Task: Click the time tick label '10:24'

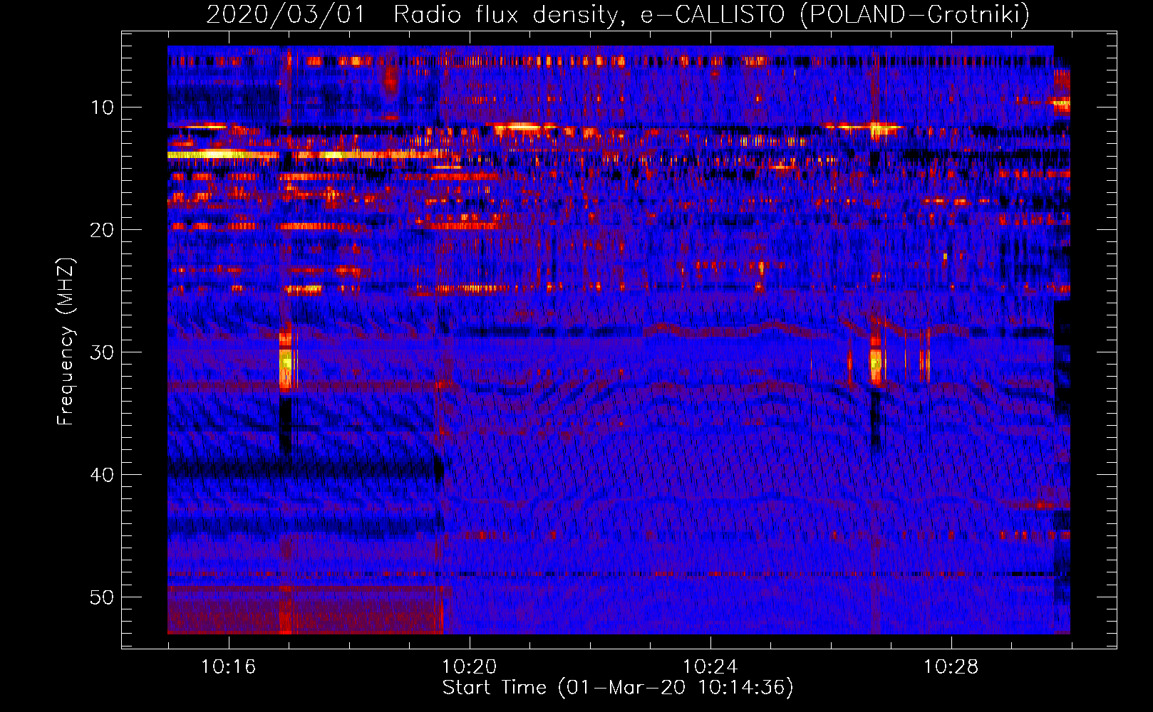Action: pyautogui.click(x=710, y=667)
